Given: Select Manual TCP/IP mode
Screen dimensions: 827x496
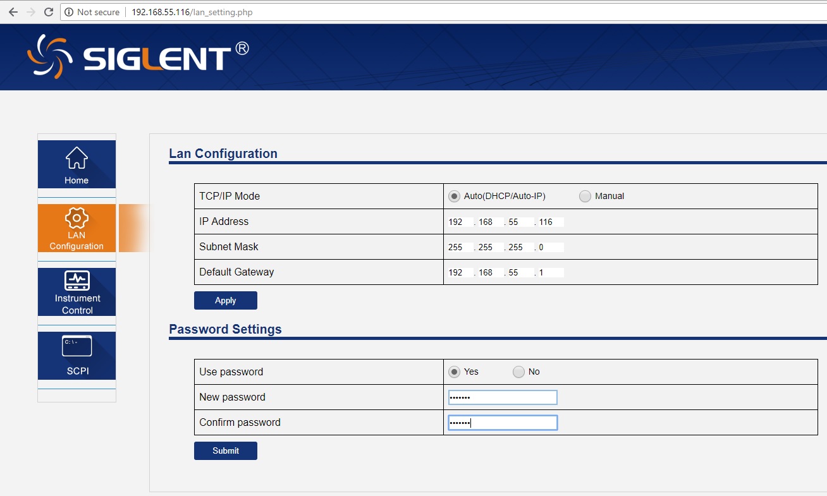Looking at the screenshot, I should point(585,197).
